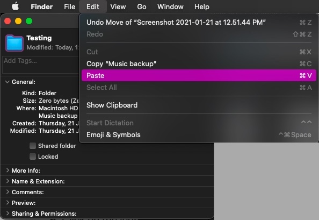The height and width of the screenshot is (220, 319).
Task: Open the Window menu
Action: [x=170, y=6]
